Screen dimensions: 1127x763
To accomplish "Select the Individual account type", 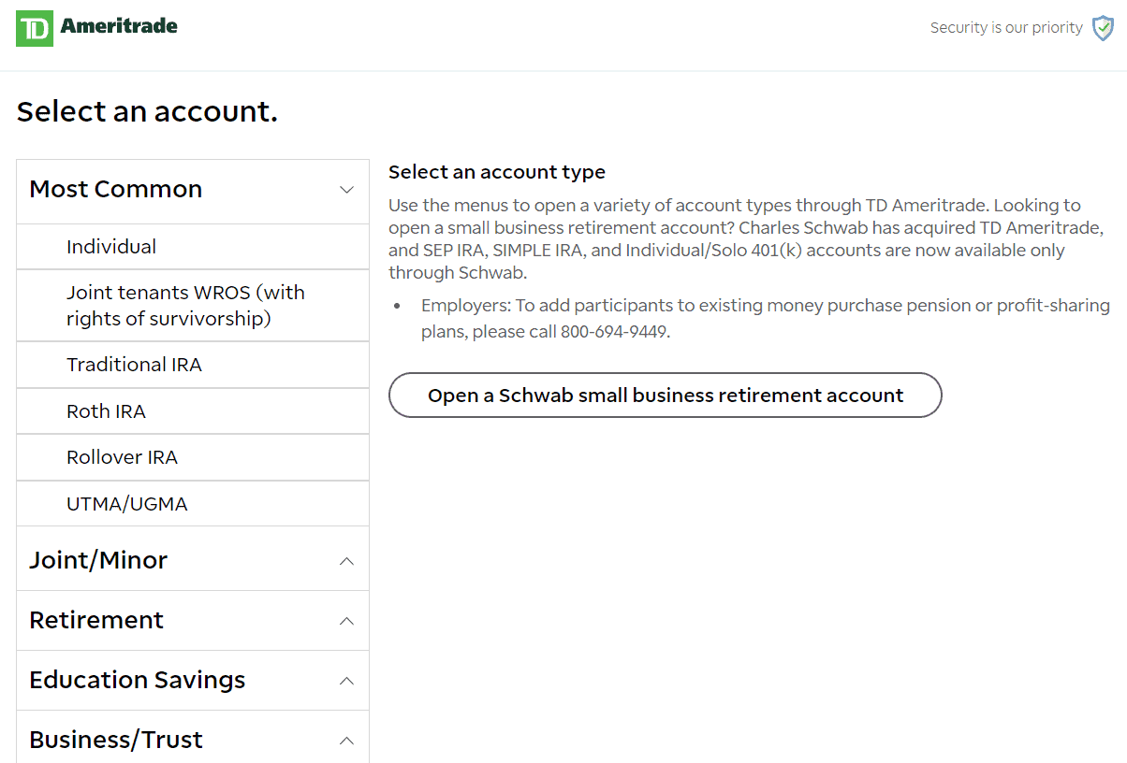I will (111, 246).
